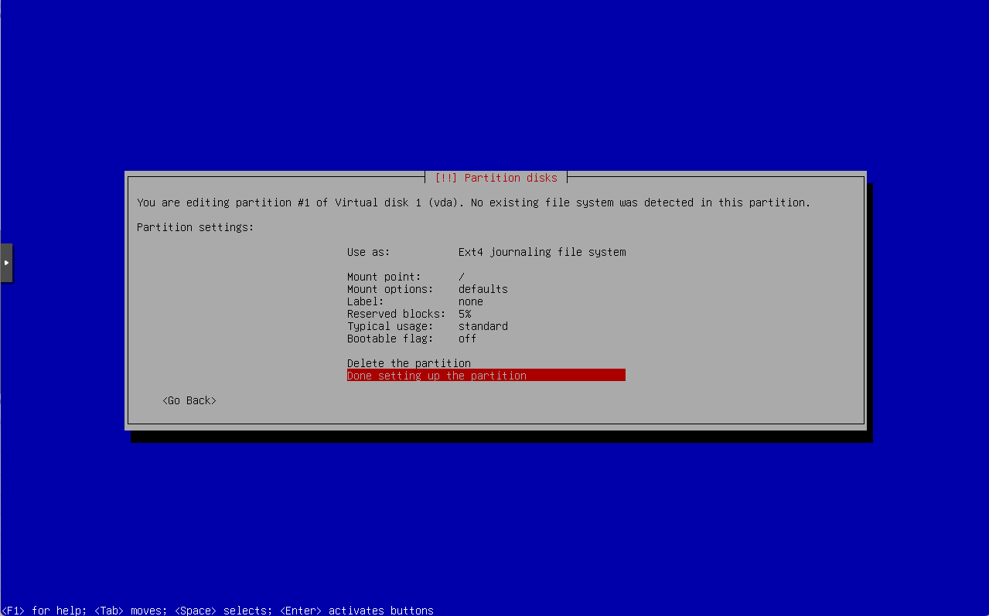Viewport: 989px width, 616px height.
Task: Expand the left-edge arrow panel tab
Action: click(x=6, y=262)
